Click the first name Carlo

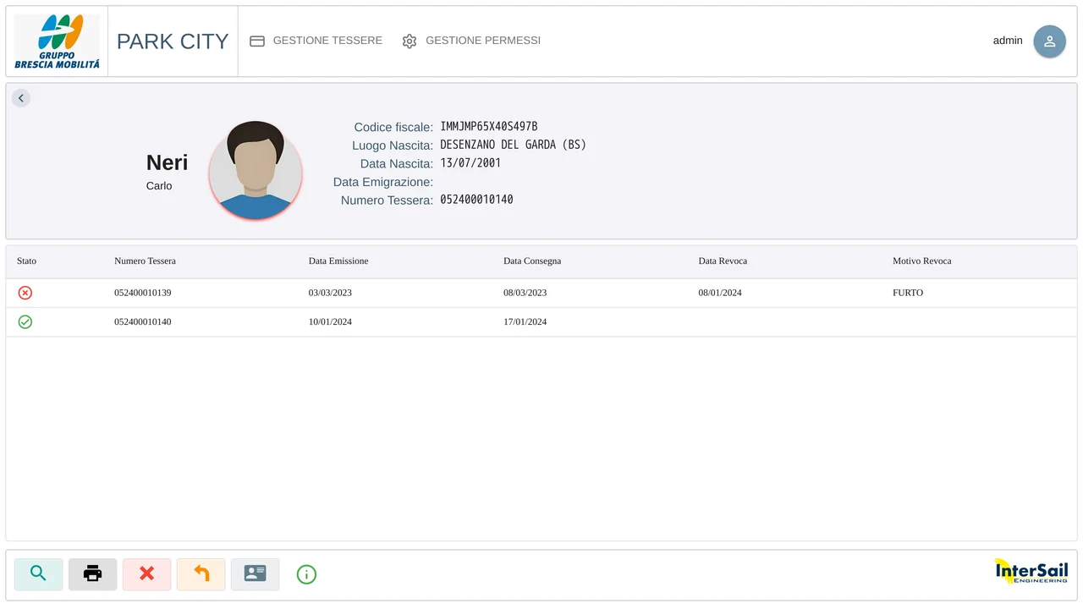(x=159, y=186)
